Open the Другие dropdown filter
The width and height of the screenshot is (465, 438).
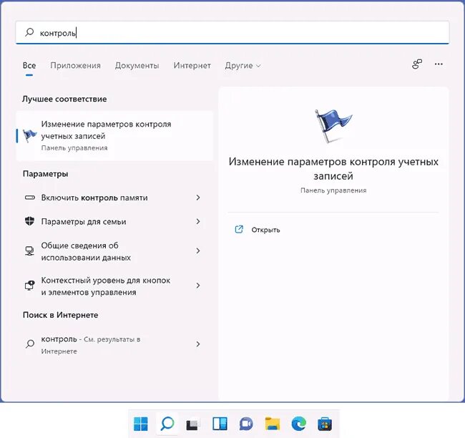pyautogui.click(x=243, y=65)
